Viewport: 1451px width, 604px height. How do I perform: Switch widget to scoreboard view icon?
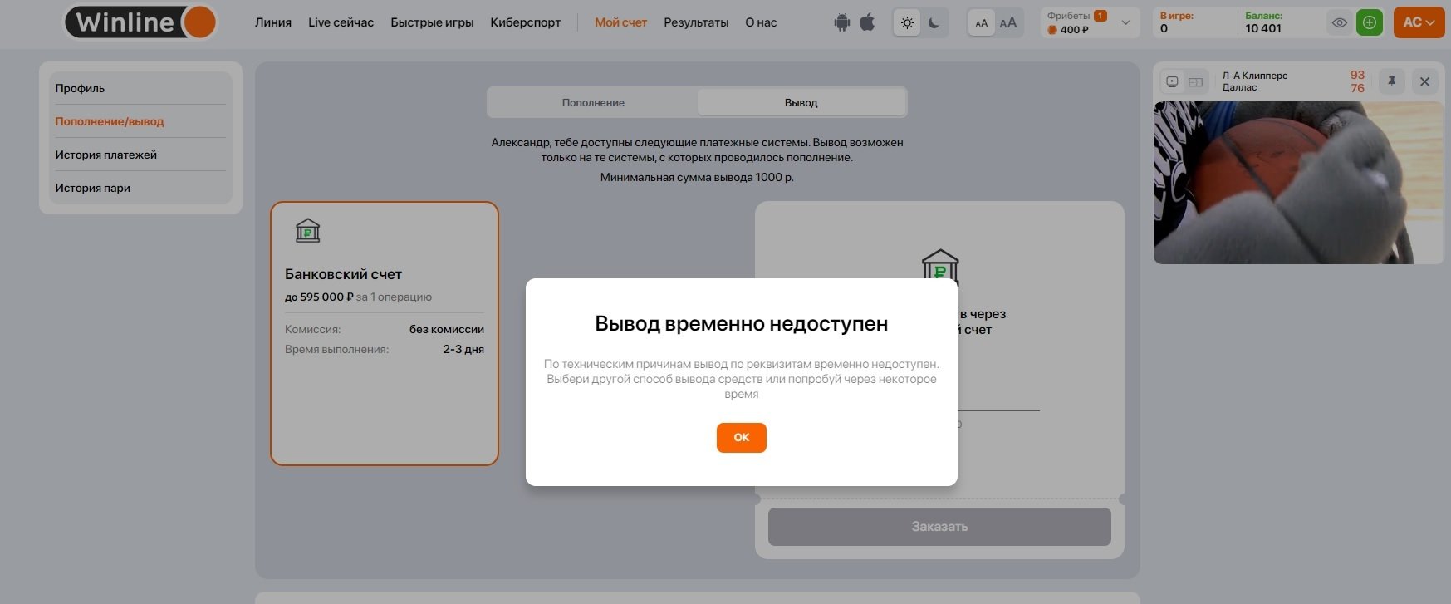[x=1196, y=81]
